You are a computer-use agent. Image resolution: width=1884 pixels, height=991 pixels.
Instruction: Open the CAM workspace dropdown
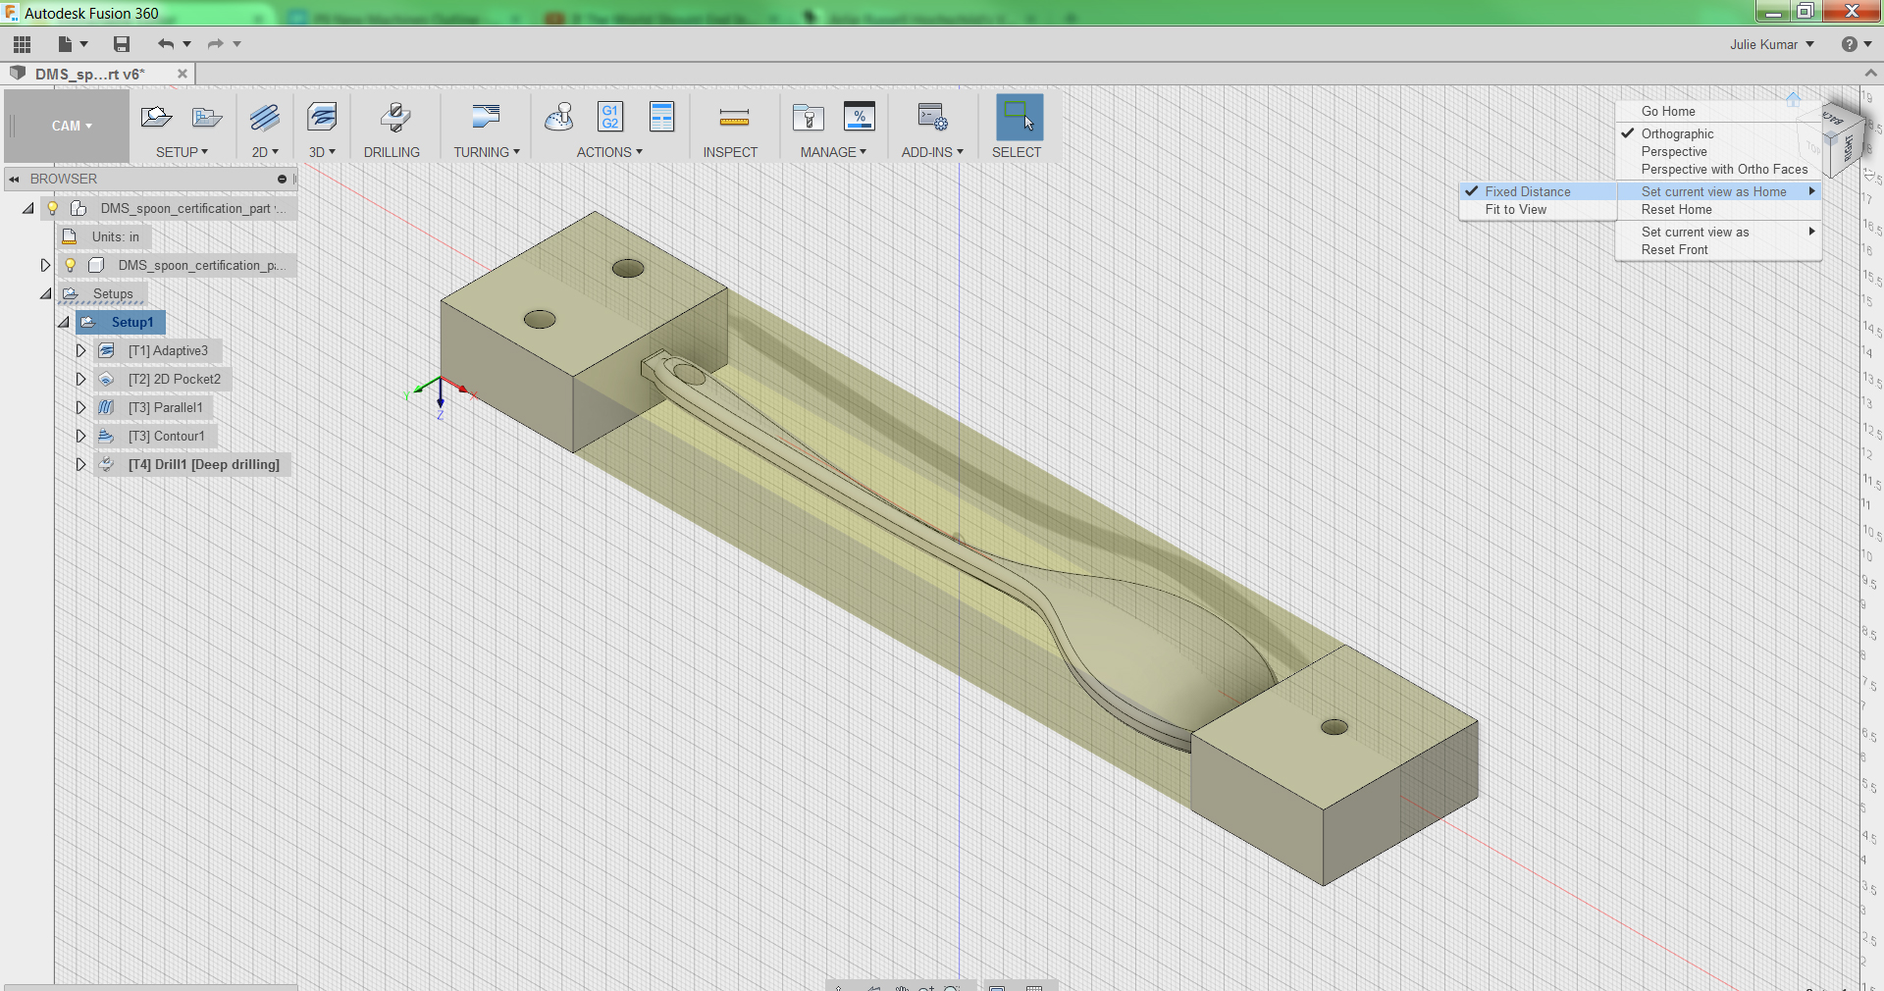pyautogui.click(x=72, y=126)
